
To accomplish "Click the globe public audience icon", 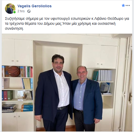I will coord(29,11).
